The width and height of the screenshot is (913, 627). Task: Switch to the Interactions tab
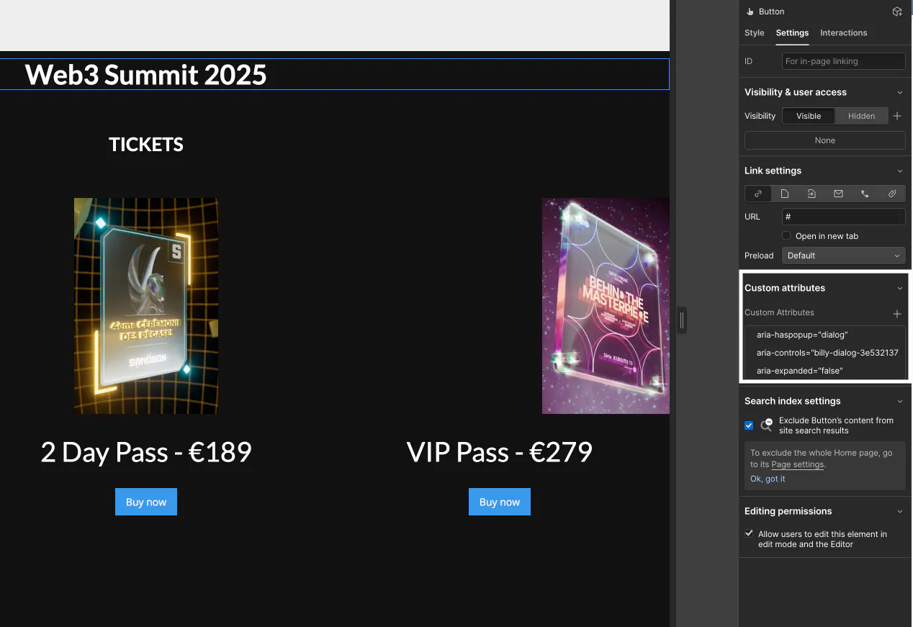(843, 33)
